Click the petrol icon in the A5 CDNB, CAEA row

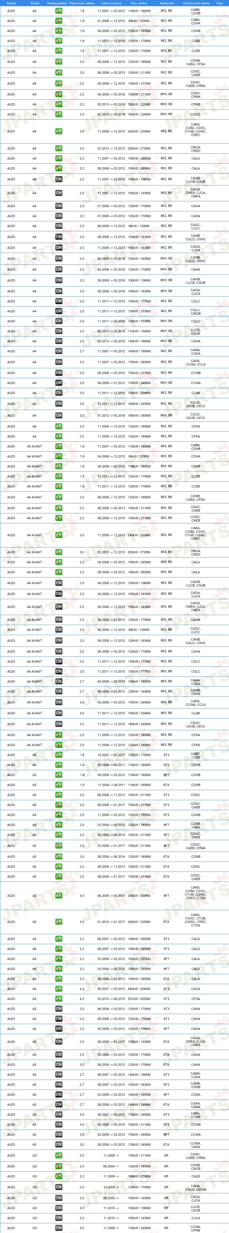(59, 825)
